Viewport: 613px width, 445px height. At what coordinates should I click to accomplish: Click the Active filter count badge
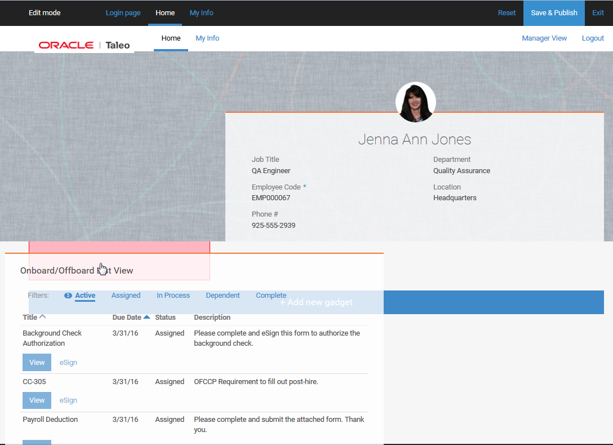tap(68, 295)
